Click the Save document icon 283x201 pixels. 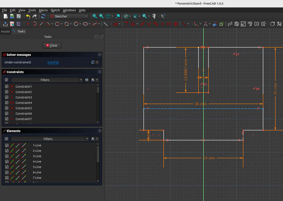click(x=19, y=16)
